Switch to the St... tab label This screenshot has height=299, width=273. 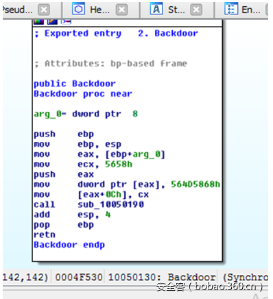176,10
